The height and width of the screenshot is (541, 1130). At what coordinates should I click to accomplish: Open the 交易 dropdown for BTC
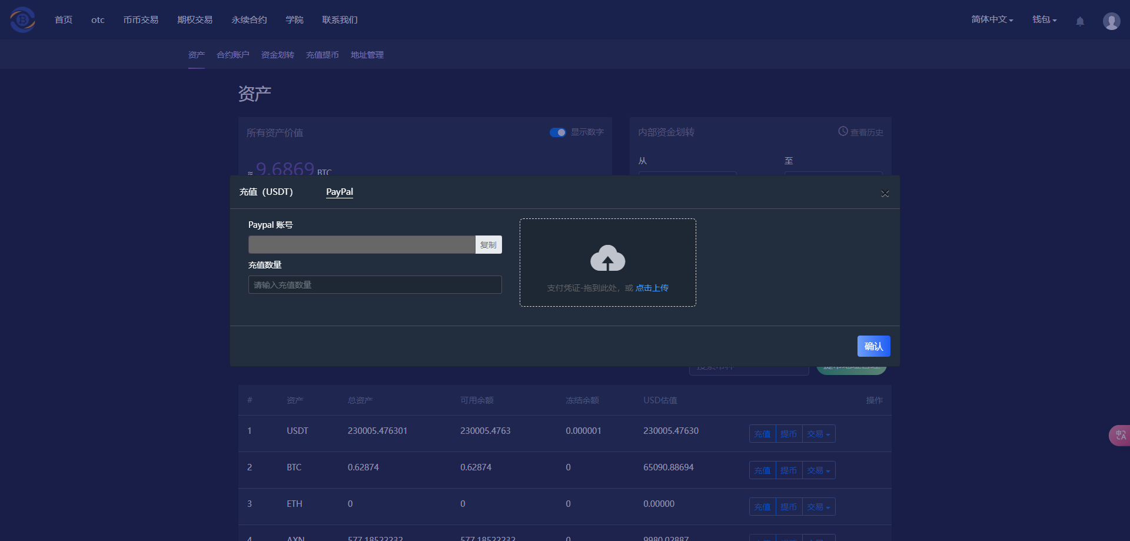tap(818, 470)
